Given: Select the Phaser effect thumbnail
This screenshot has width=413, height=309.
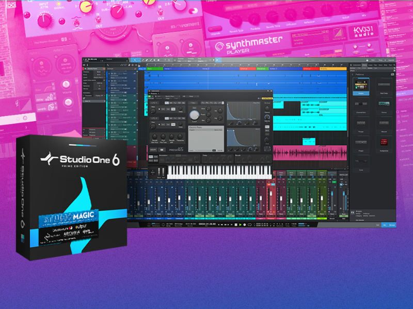Looking at the screenshot, I should pos(361,144).
